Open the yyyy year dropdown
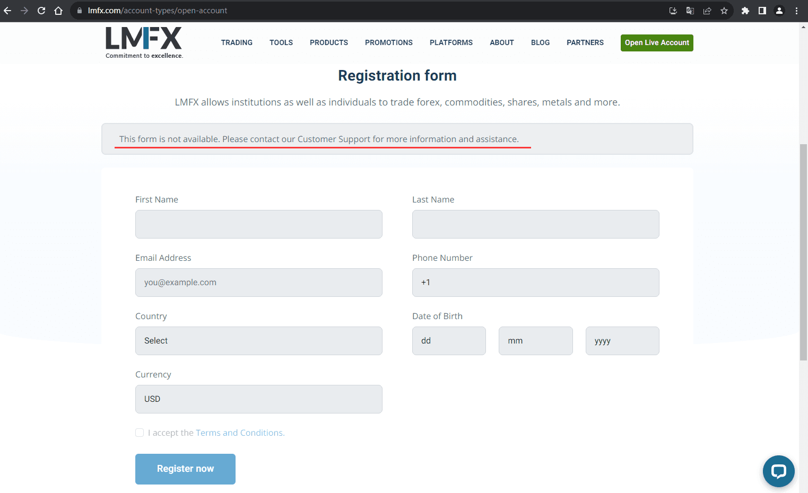 (622, 341)
